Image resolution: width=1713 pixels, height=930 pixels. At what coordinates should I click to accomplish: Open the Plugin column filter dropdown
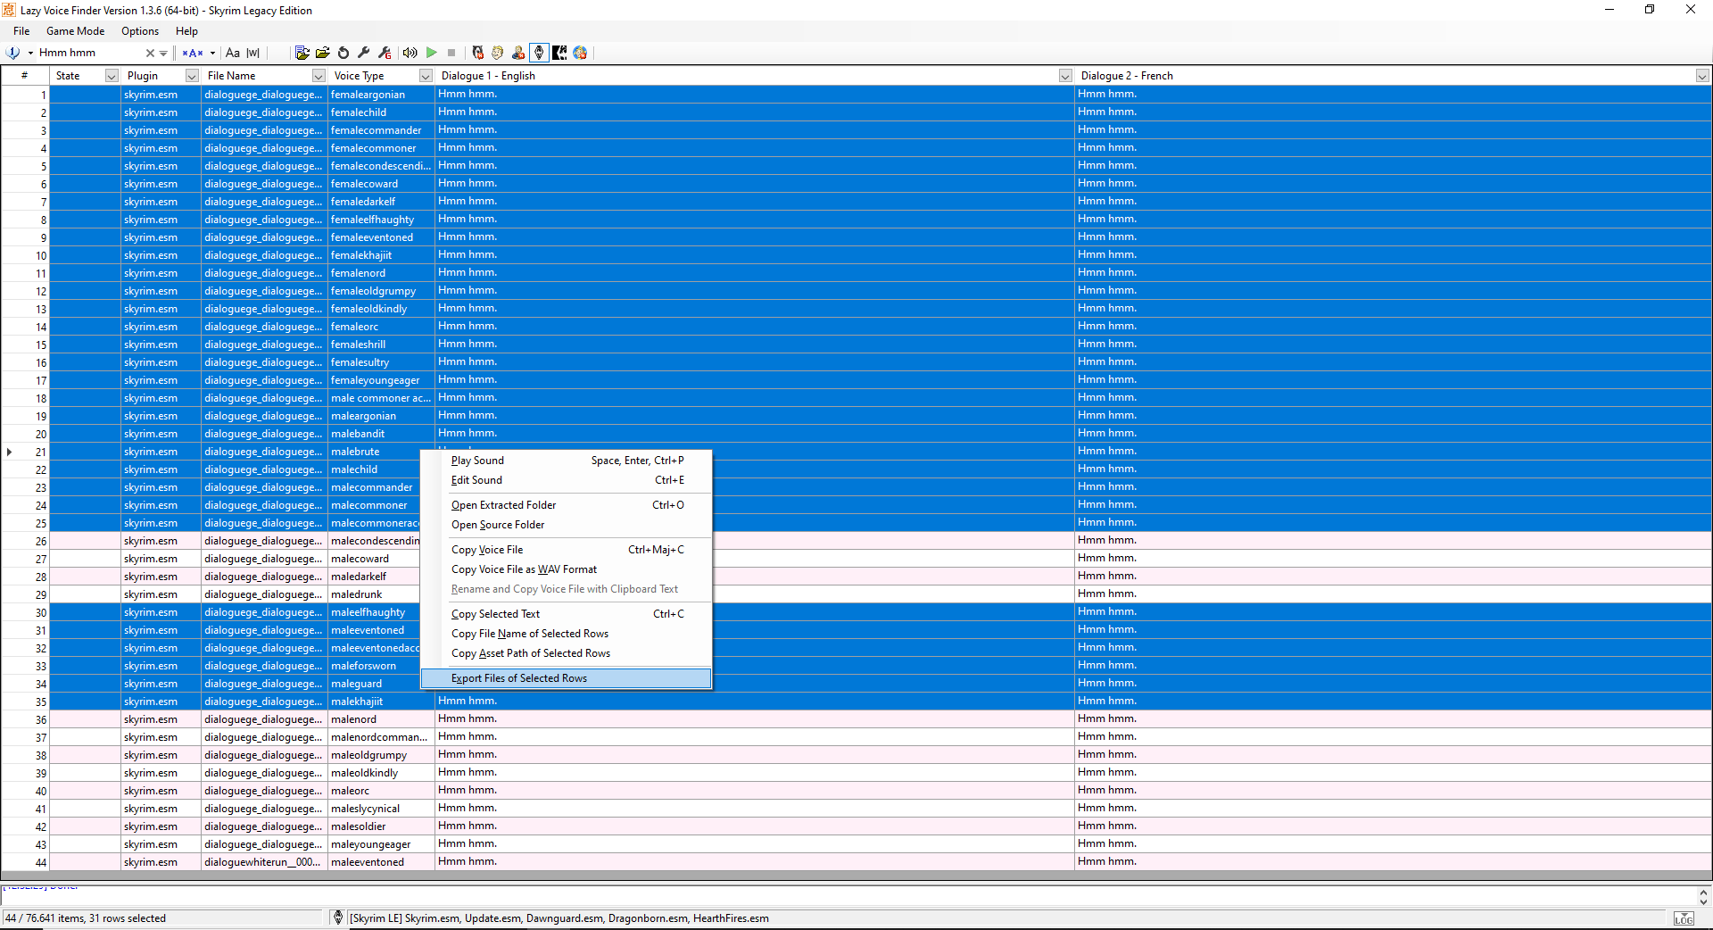click(192, 76)
